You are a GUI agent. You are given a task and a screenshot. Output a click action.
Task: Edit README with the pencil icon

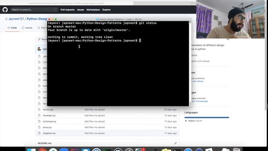(175, 143)
